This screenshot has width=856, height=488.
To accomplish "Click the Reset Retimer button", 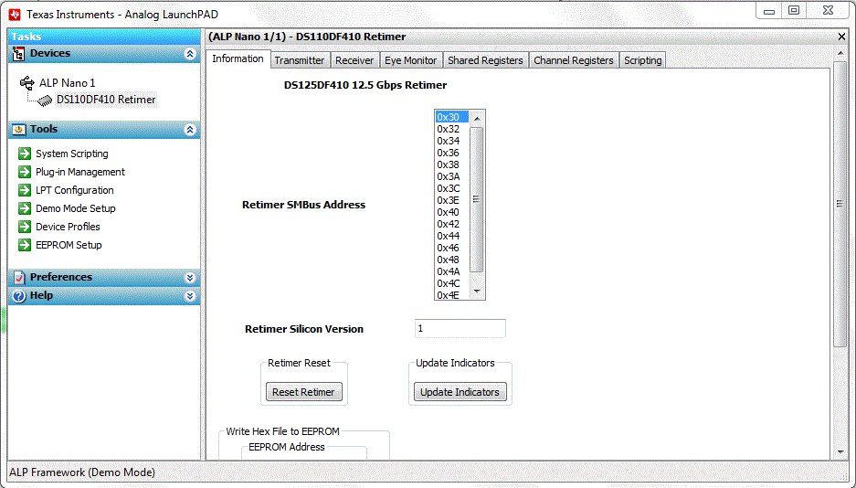I will pyautogui.click(x=303, y=392).
